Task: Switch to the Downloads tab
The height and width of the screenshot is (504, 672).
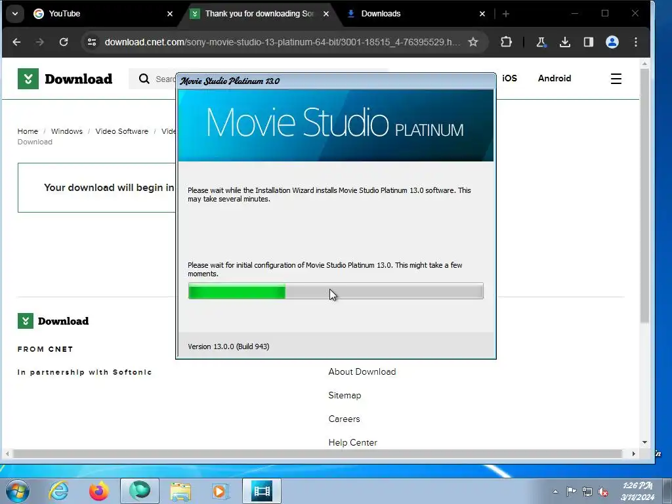Action: tap(415, 14)
